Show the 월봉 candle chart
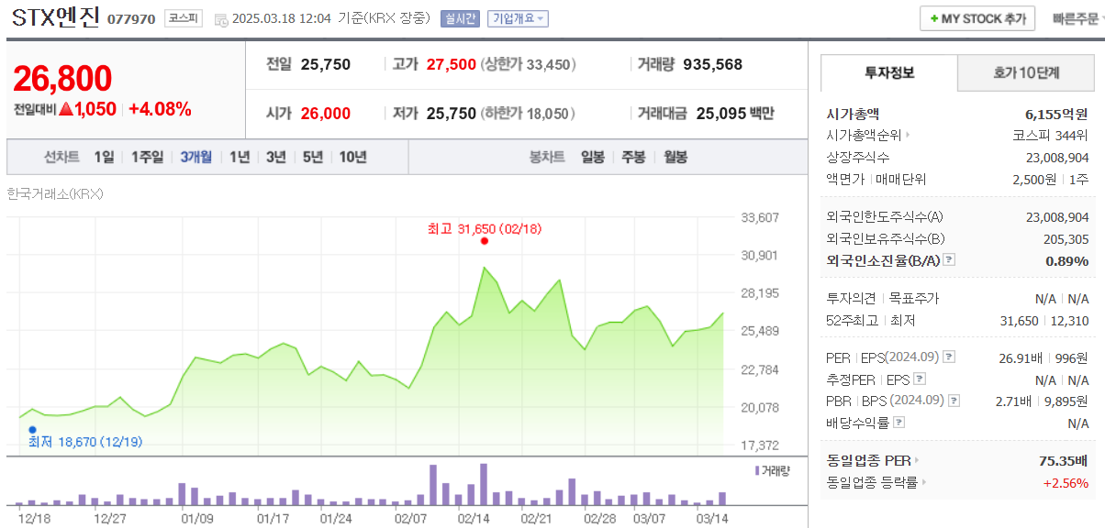Screen dimensions: 1105x528 pos(675,157)
